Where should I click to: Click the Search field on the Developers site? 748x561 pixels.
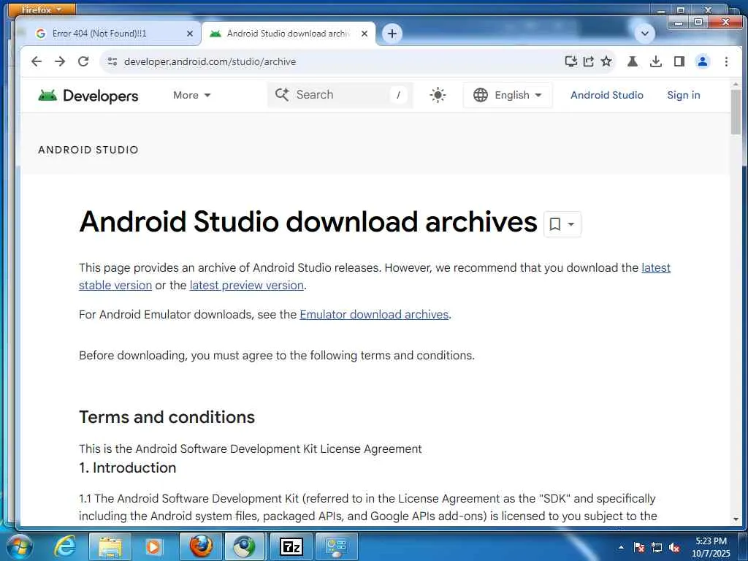pos(340,95)
